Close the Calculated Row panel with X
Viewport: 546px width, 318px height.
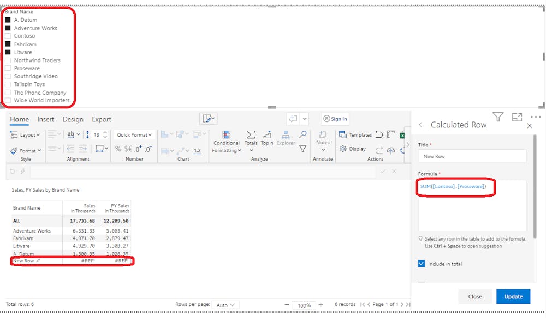[530, 126]
